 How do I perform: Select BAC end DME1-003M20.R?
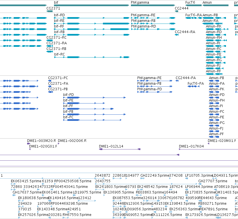point(41,140)
